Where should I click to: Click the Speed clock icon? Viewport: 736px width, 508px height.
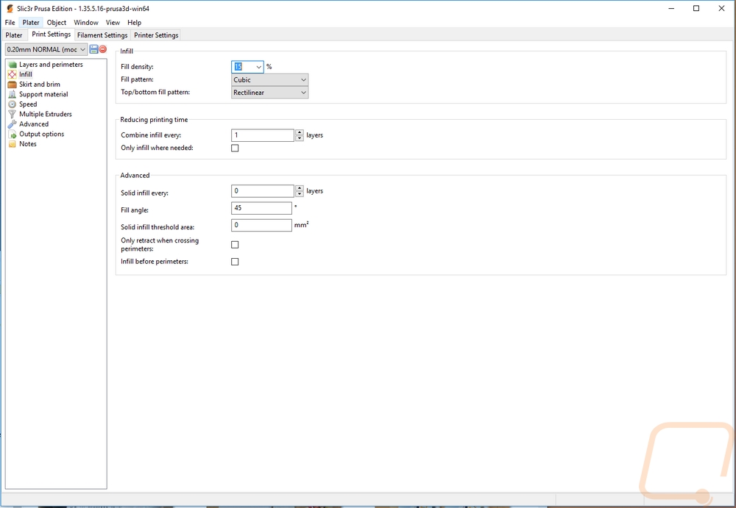pos(13,104)
